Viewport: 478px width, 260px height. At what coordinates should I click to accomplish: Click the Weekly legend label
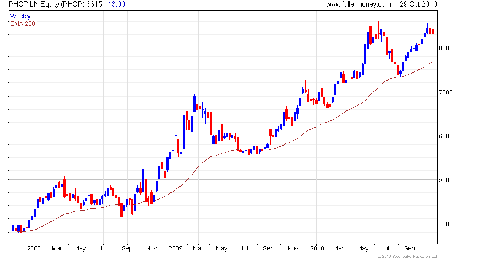pos(20,16)
